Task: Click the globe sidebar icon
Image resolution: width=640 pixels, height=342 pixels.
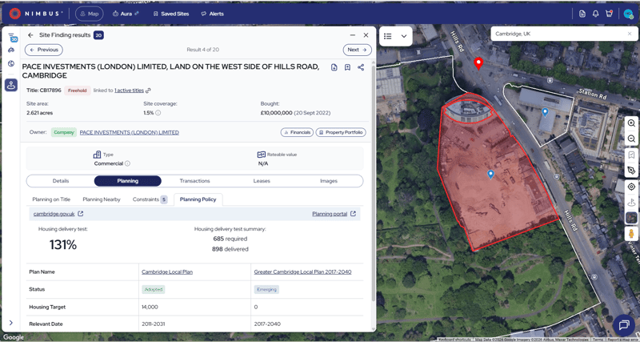Action: [x=11, y=64]
